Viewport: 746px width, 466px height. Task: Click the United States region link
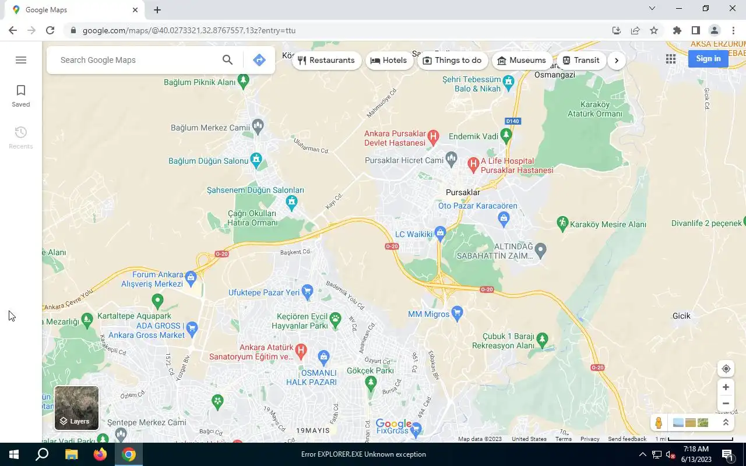(x=529, y=439)
